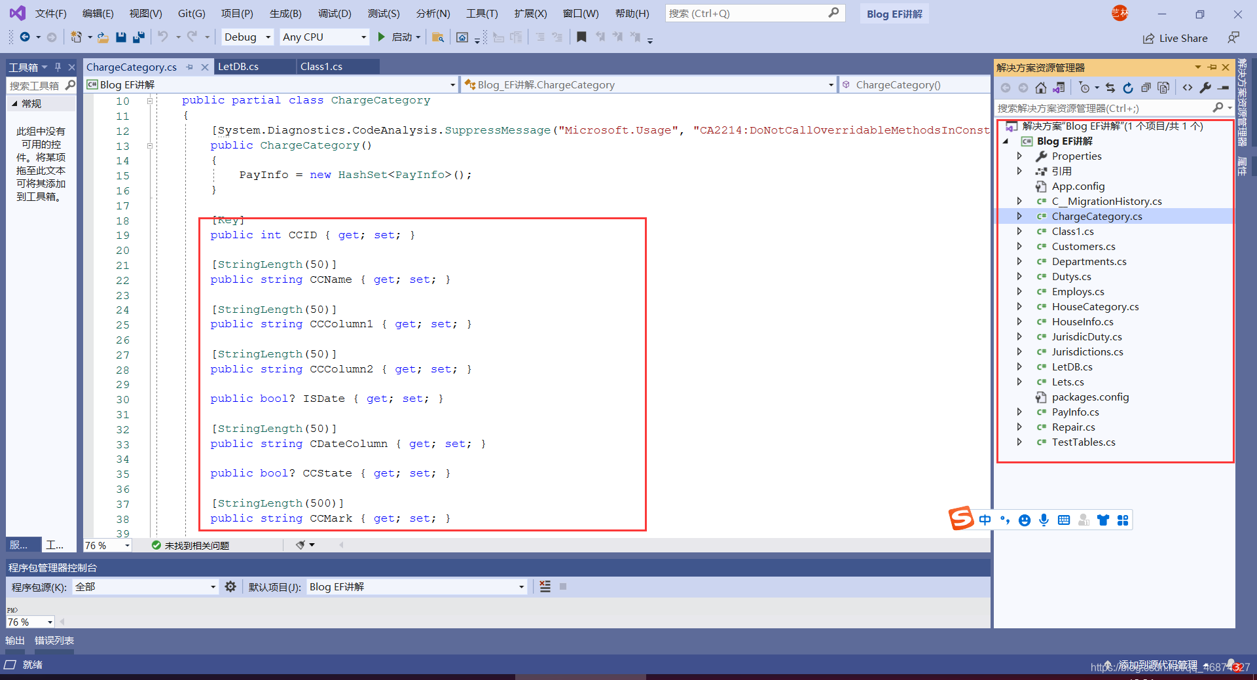Collapse the Blog EF讲解 project node
Image resolution: width=1257 pixels, height=680 pixels.
point(1006,141)
